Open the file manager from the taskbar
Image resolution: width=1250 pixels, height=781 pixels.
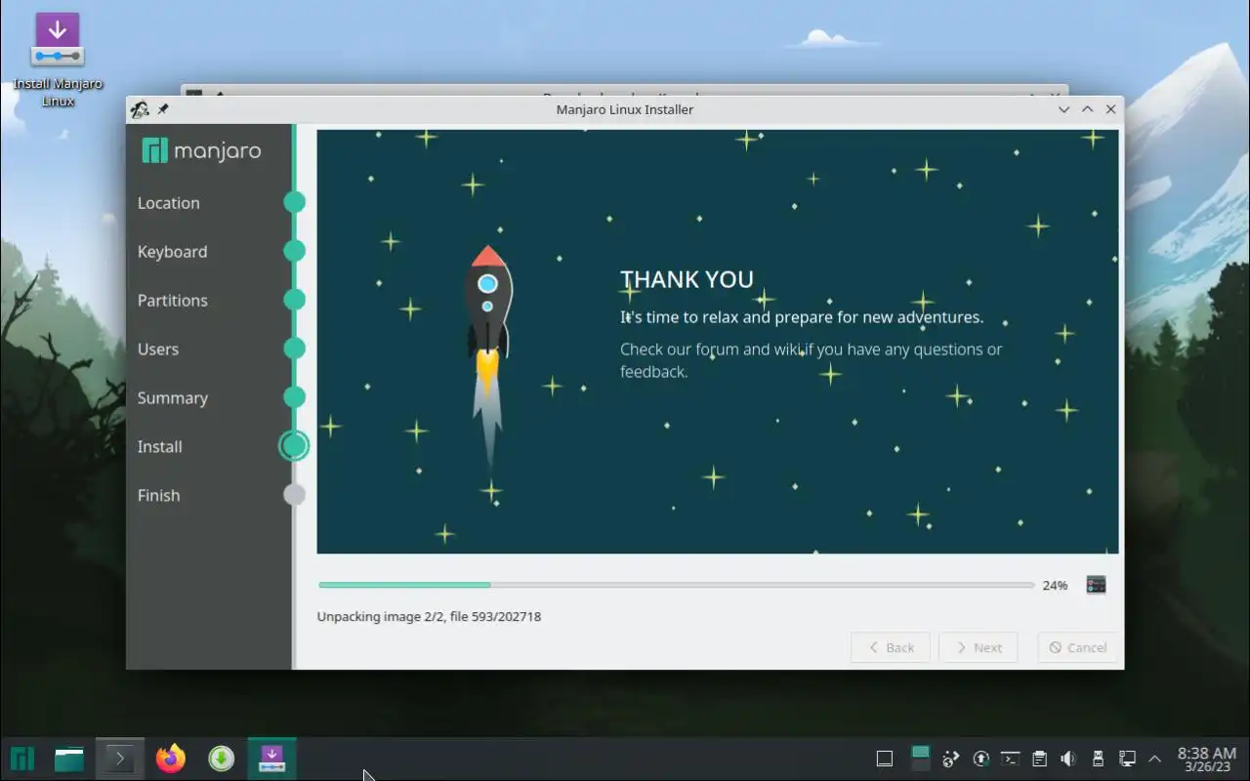[69, 759]
